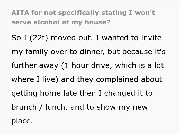Click the final word 'place.'

(x=22, y=121)
